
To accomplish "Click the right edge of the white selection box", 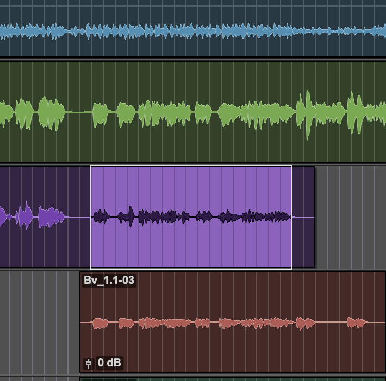I will [292, 217].
